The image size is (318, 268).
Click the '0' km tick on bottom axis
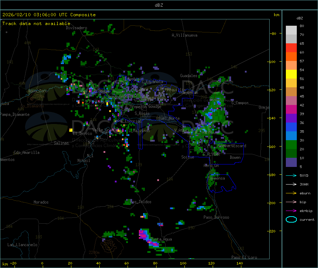(42, 263)
